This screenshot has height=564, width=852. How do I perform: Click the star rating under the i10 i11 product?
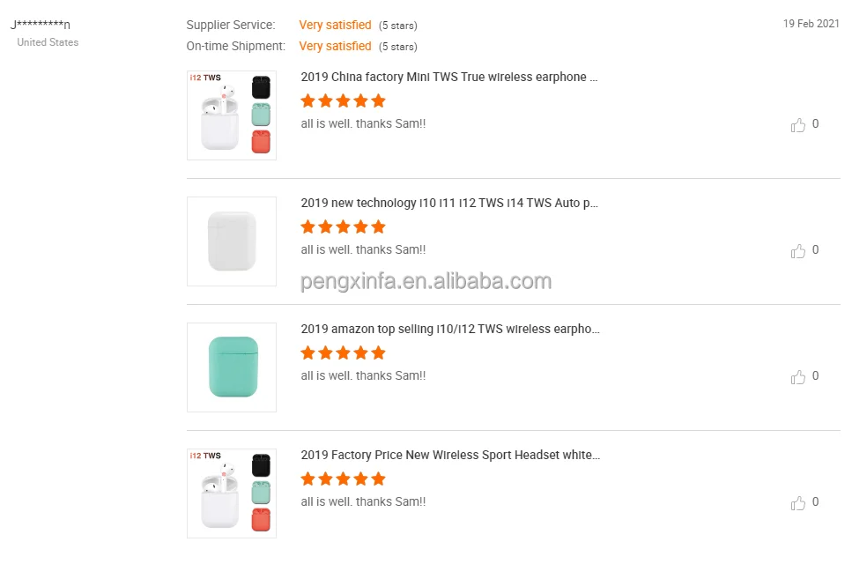(x=344, y=226)
